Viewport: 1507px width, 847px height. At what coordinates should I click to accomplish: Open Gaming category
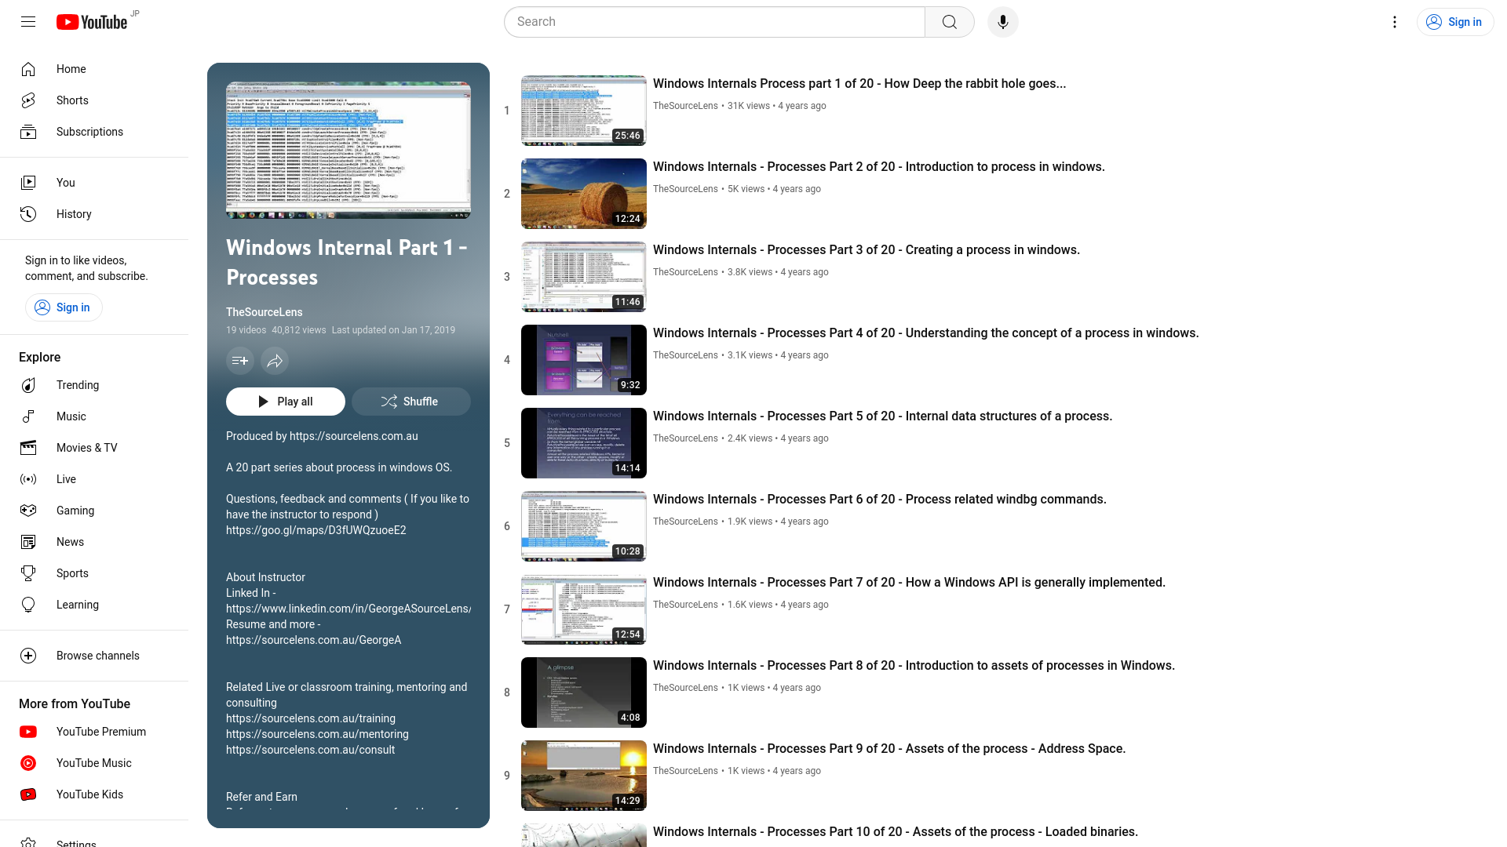pyautogui.click(x=94, y=511)
